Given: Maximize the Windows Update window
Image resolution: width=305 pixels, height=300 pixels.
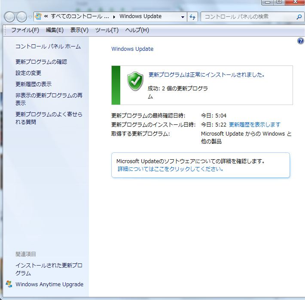Looking at the screenshot, I should coord(279,2).
